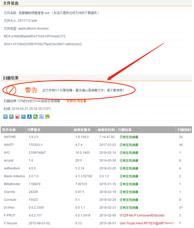Click the last green share icon

click(47, 117)
